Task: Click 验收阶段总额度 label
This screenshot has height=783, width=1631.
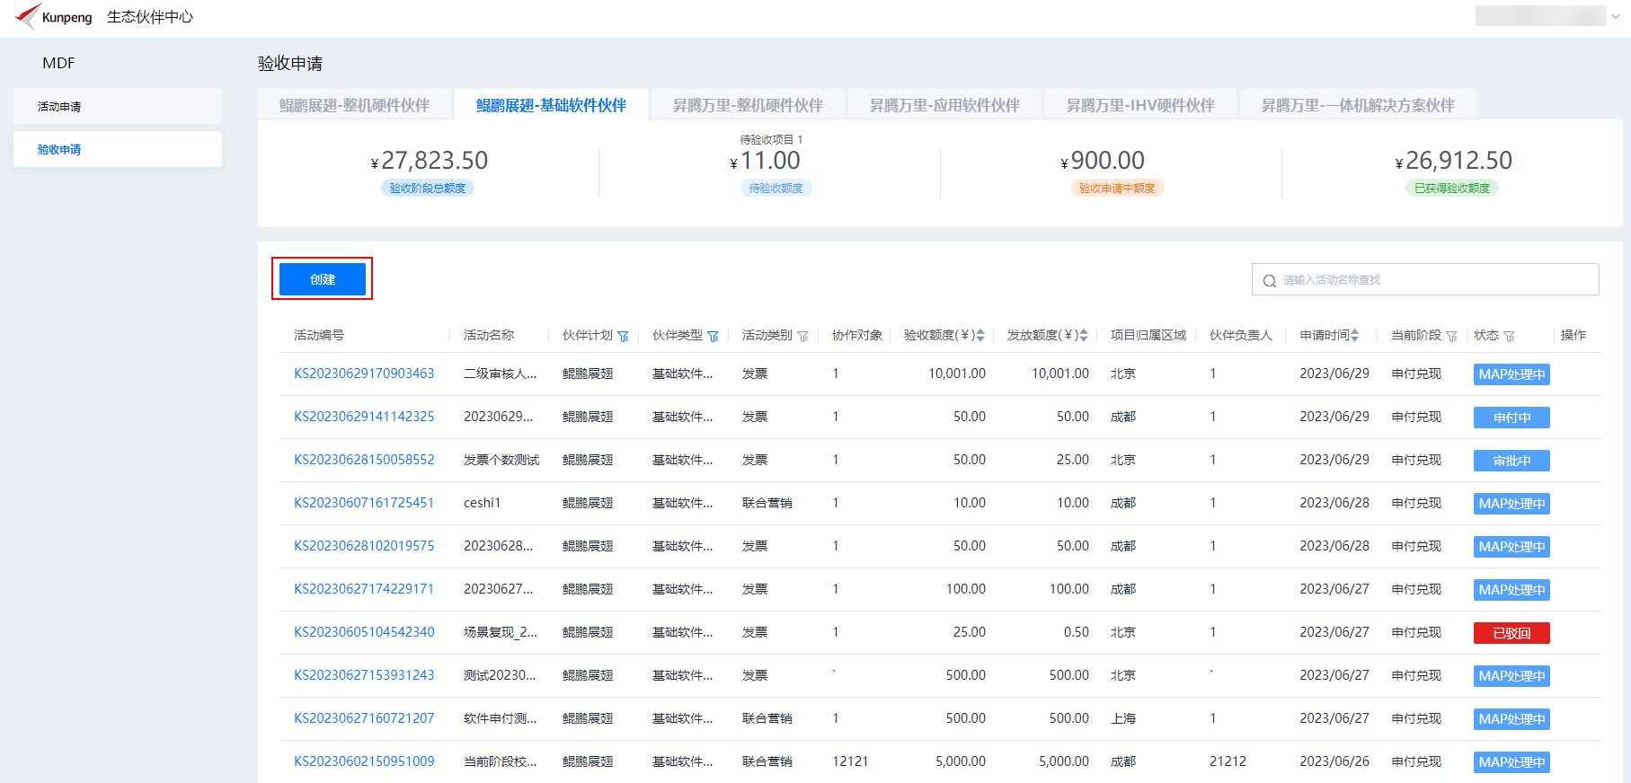Action: click(x=428, y=188)
